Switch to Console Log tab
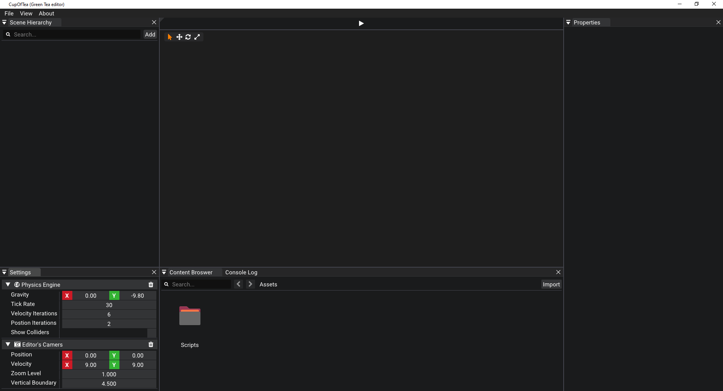 (x=241, y=272)
